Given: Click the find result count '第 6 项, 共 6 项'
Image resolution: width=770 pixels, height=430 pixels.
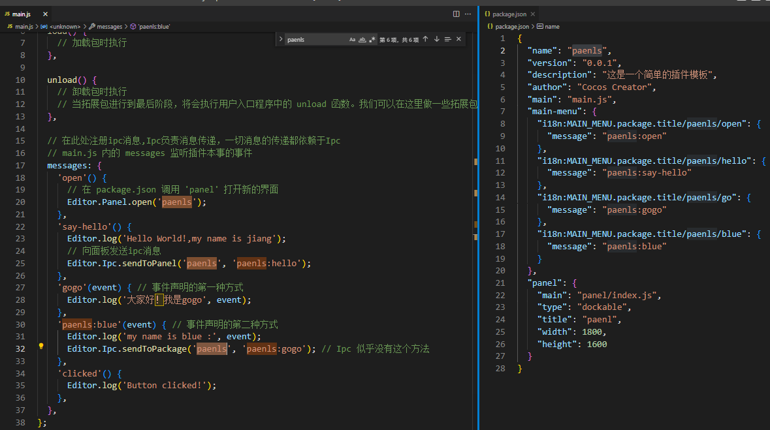Looking at the screenshot, I should point(399,40).
